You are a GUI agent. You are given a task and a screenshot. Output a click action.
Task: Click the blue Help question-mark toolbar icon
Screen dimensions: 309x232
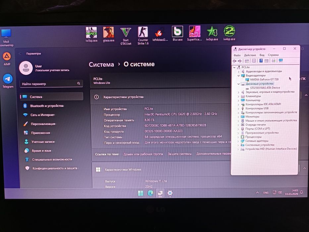coord(261,61)
